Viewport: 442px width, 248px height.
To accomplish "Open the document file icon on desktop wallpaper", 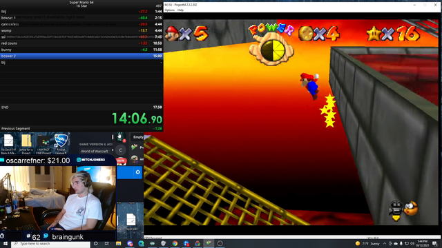I will point(131,220).
